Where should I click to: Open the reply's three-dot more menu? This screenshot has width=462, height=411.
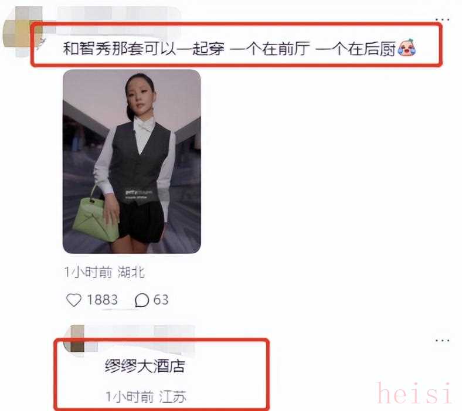click(x=442, y=341)
